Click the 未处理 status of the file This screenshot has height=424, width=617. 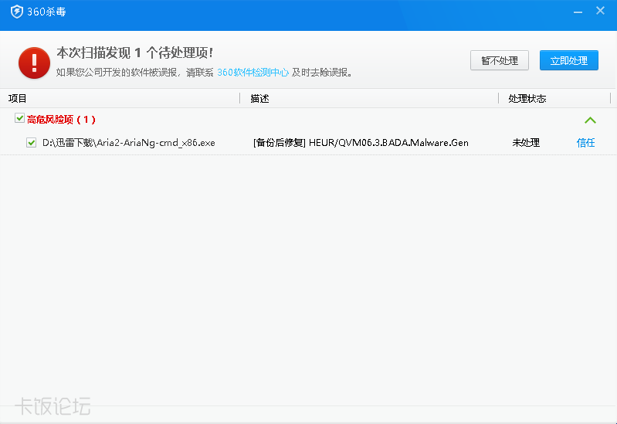click(525, 143)
